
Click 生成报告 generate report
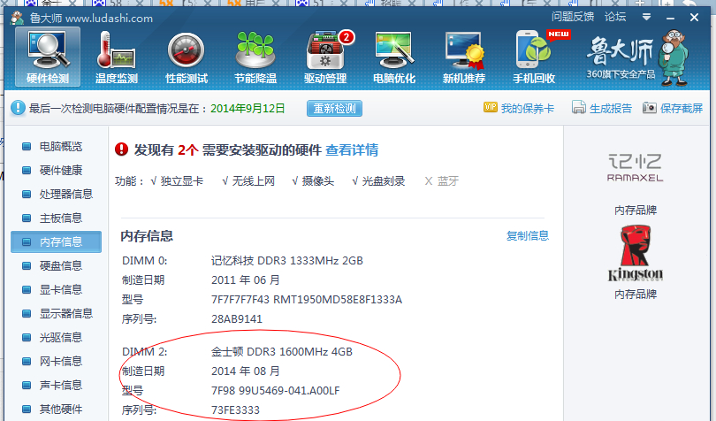(611, 108)
